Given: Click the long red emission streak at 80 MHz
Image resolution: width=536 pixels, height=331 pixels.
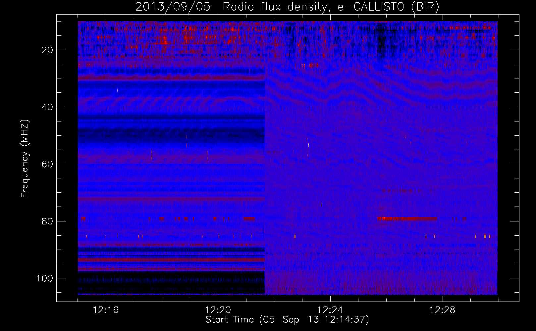Looking at the screenshot, I should pyautogui.click(x=407, y=219).
